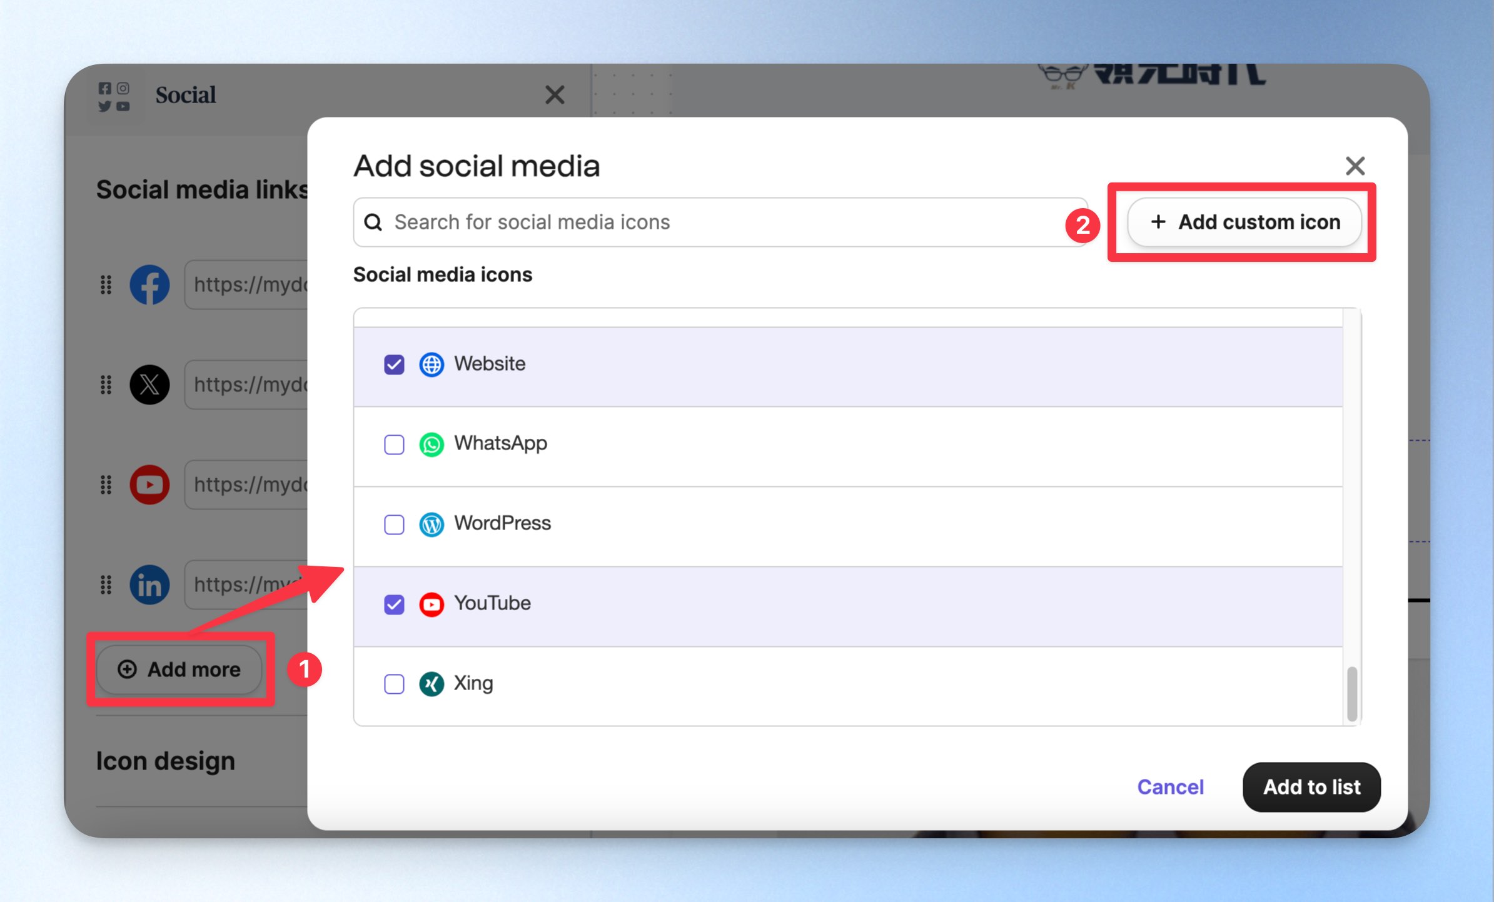Check the WhatsApp checkbox
This screenshot has height=902, width=1494.
coord(394,444)
